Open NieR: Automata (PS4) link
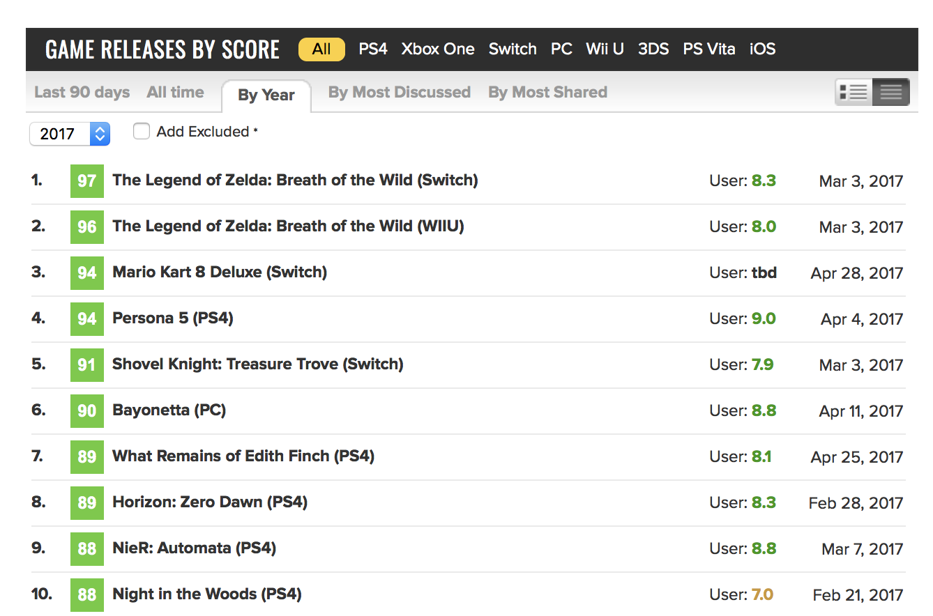Image resolution: width=933 pixels, height=616 pixels. (195, 548)
